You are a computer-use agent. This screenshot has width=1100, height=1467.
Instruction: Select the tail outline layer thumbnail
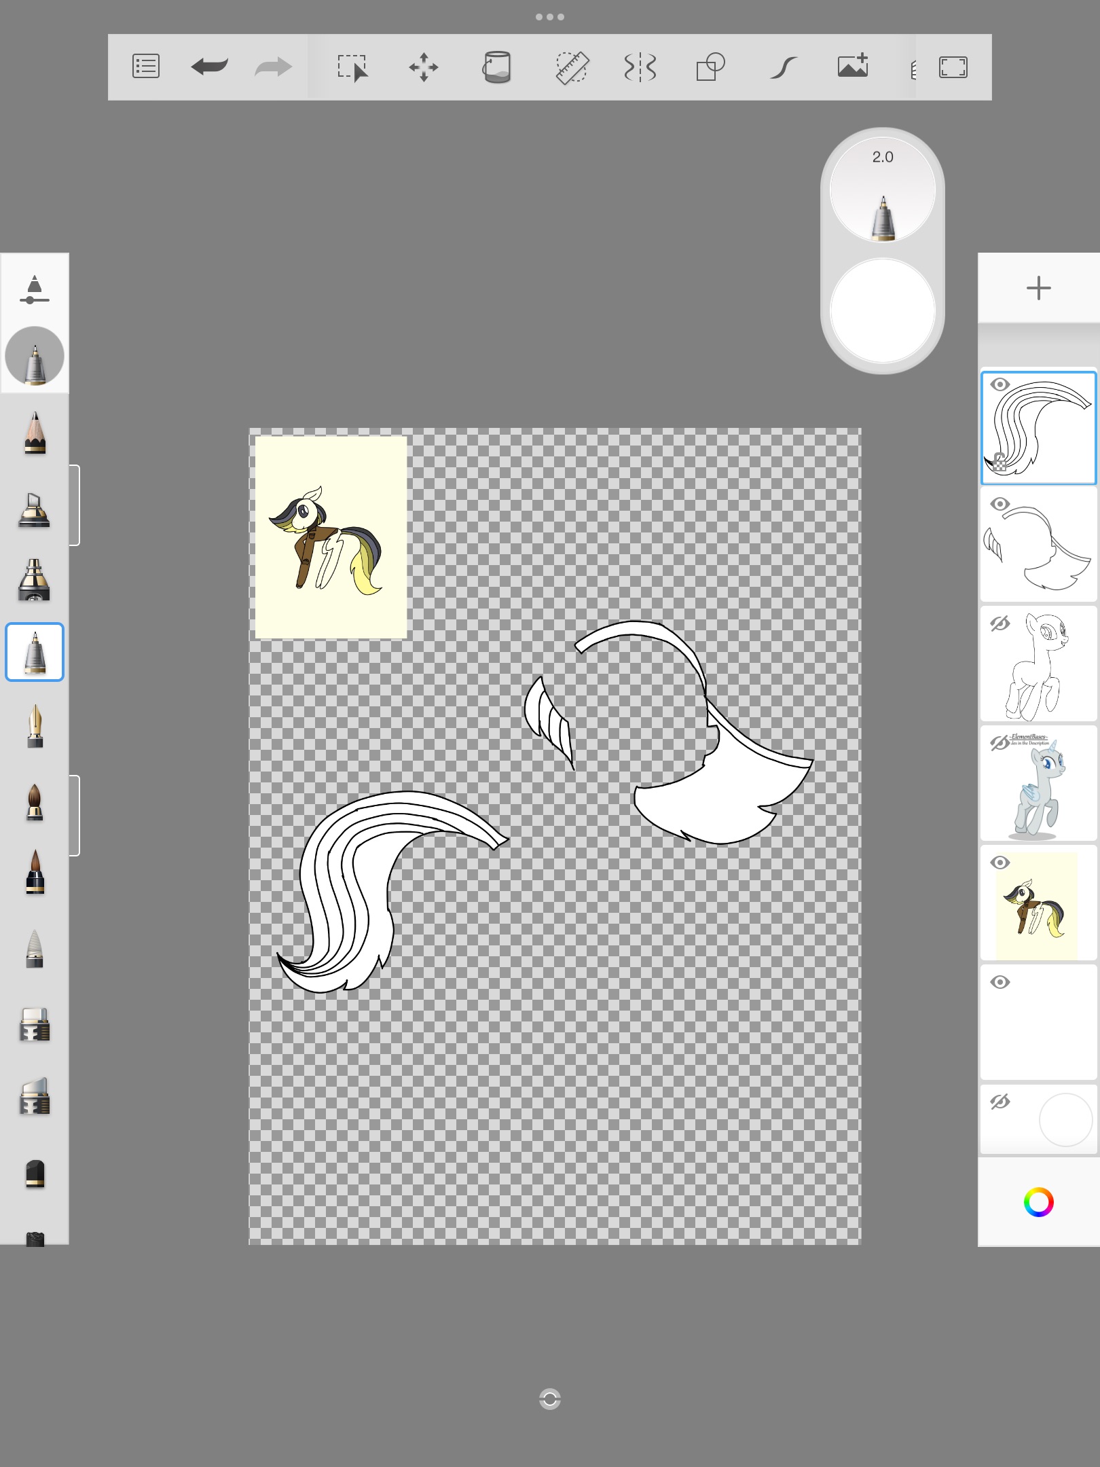[x=1039, y=428]
